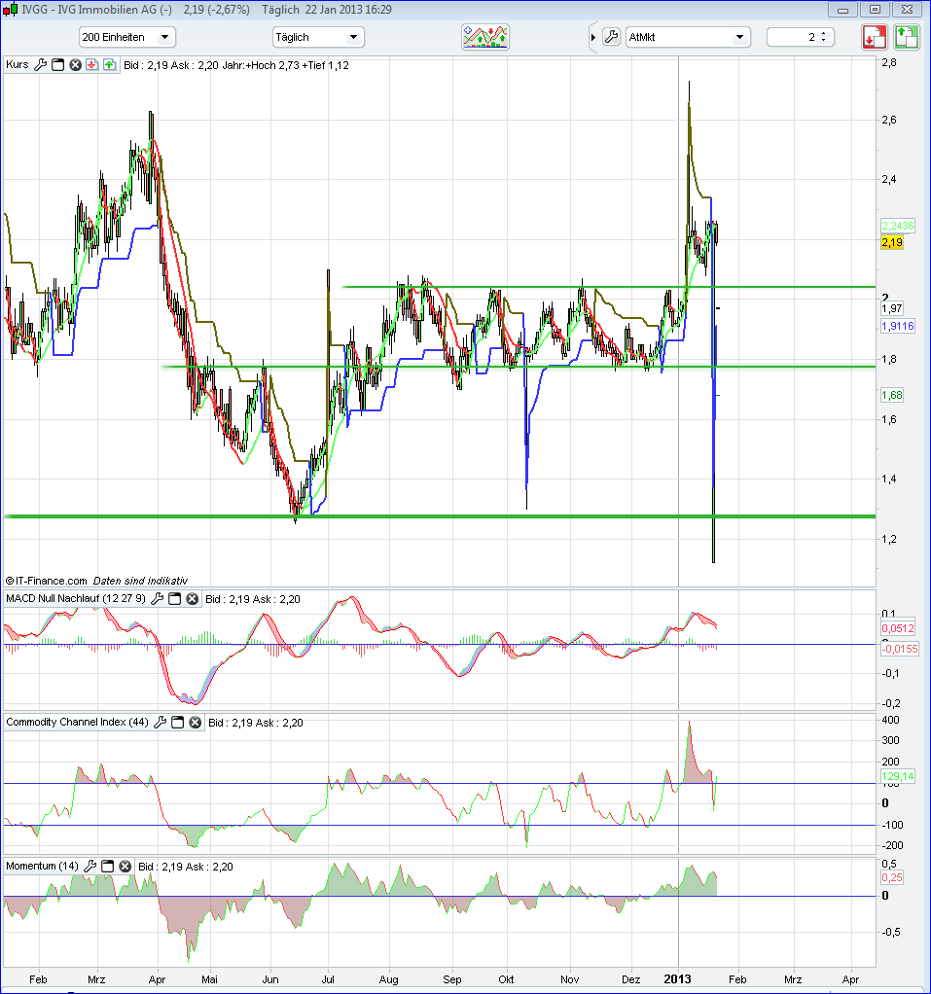Open Kurs panel settings wrench
Viewport: 931px width, 994px height.
pos(41,64)
